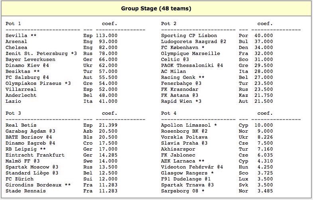Select the Sevilla row in Pot 1
Screen dimensions: 313x200
point(61,35)
